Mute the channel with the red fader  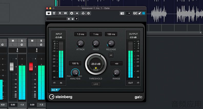(x=32, y=41)
